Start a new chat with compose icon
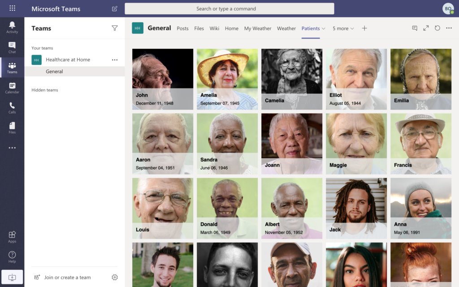Viewport: 459px width, 287px height. click(x=114, y=9)
